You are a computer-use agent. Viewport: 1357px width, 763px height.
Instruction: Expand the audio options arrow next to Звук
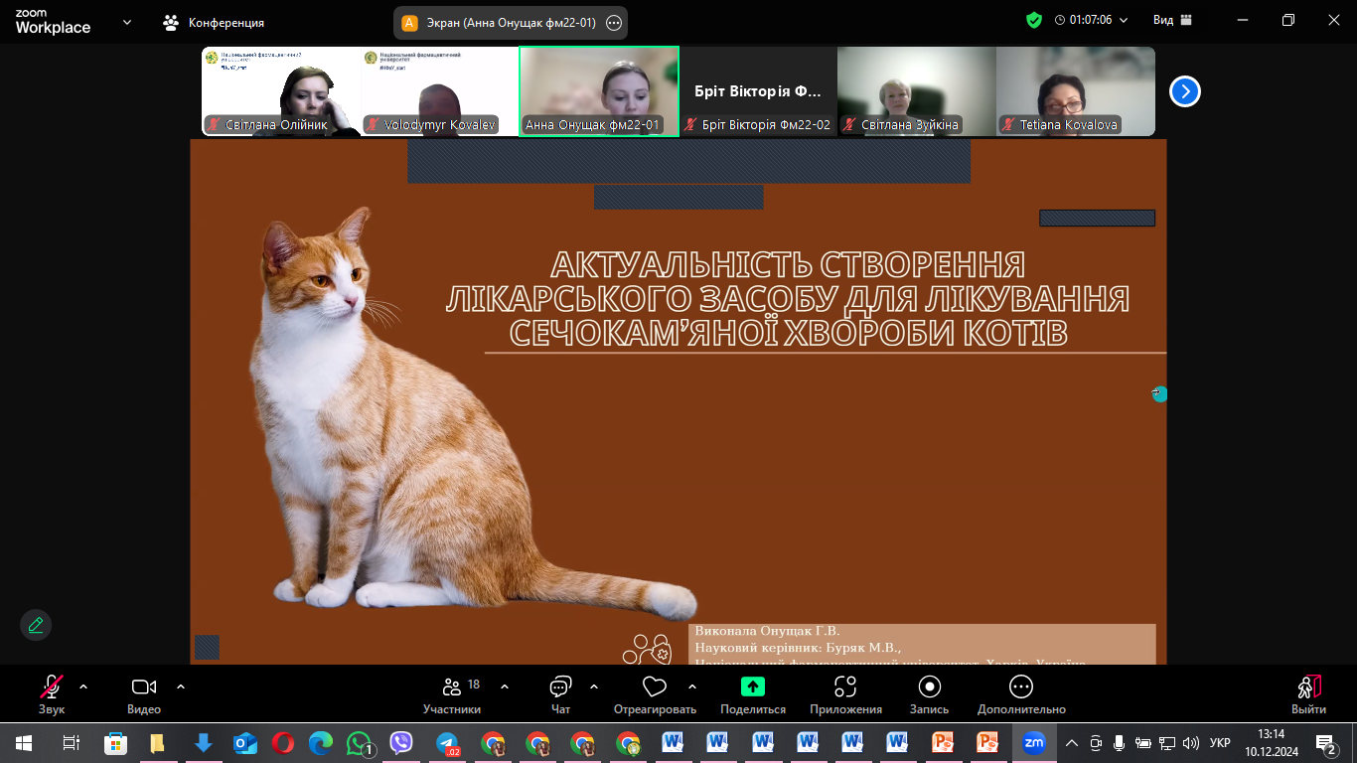83,687
